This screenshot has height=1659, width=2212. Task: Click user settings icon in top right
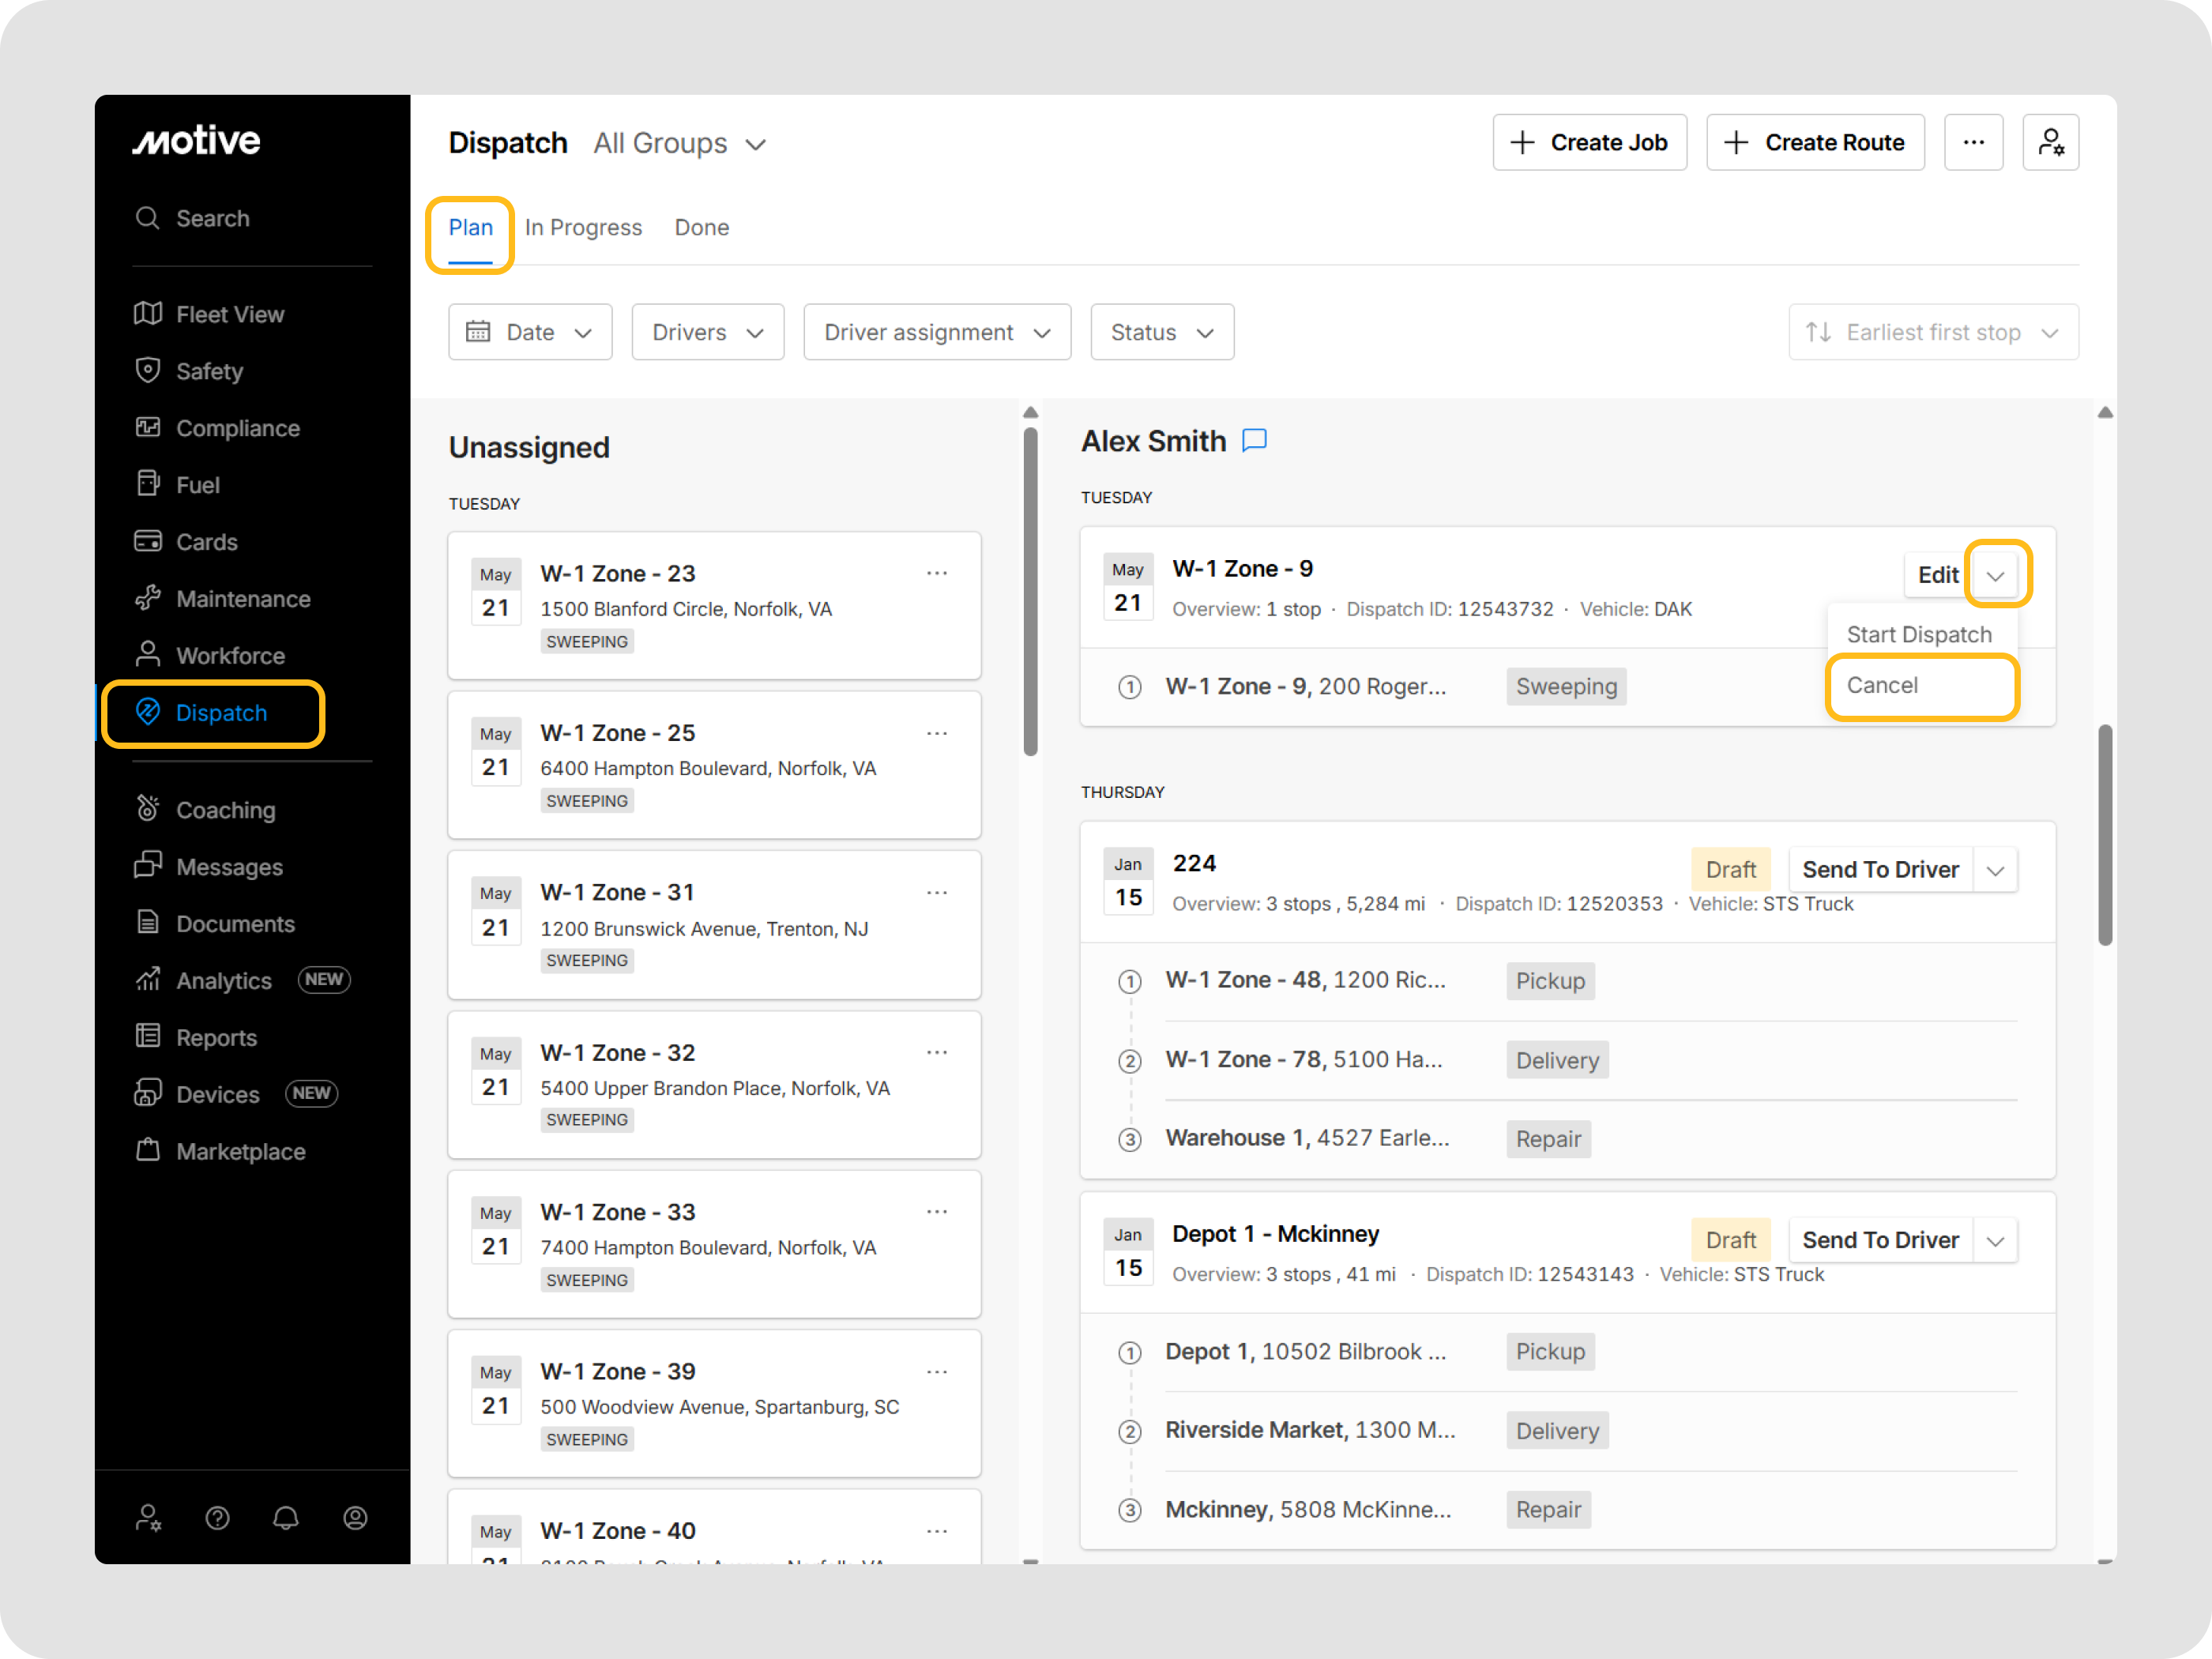(x=2050, y=143)
